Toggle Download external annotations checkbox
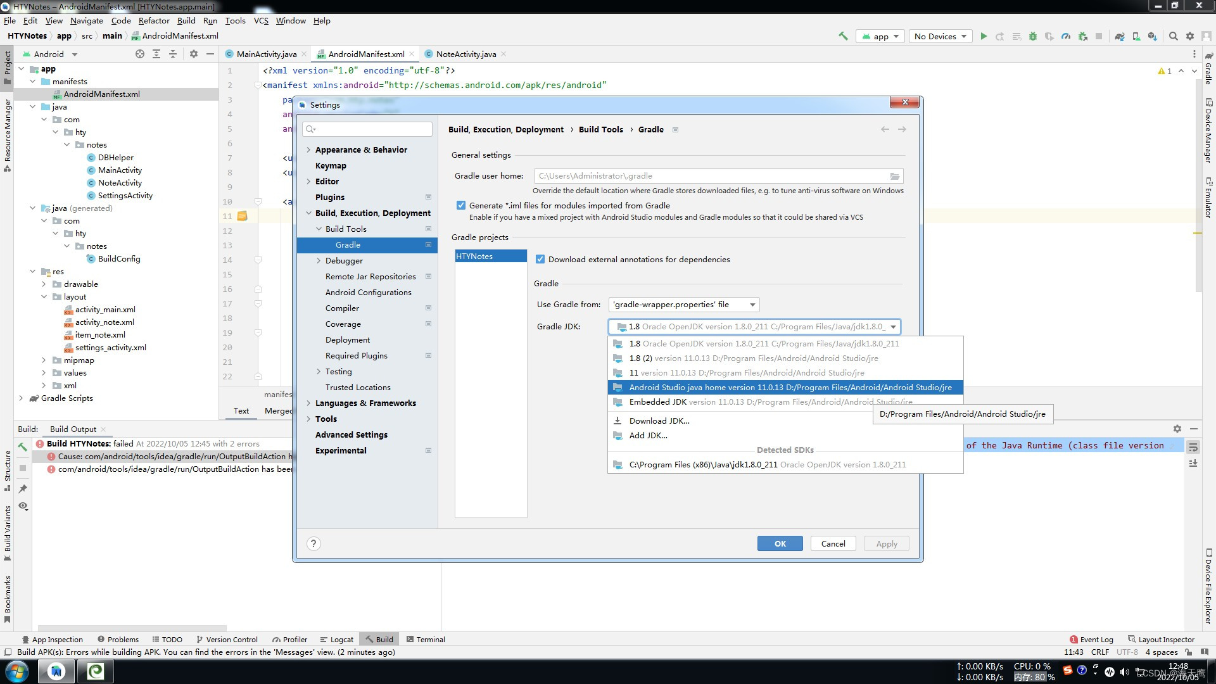 pyautogui.click(x=540, y=259)
